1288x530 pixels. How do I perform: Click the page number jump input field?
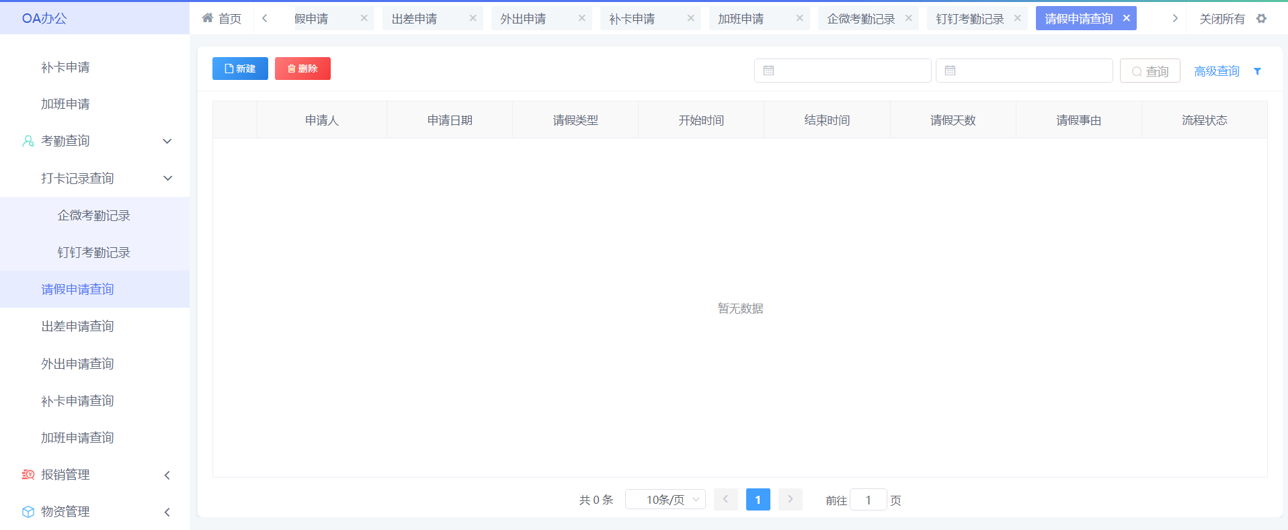pyautogui.click(x=868, y=500)
